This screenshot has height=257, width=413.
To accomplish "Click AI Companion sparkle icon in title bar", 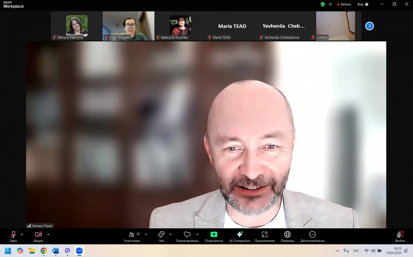I will [x=330, y=4].
